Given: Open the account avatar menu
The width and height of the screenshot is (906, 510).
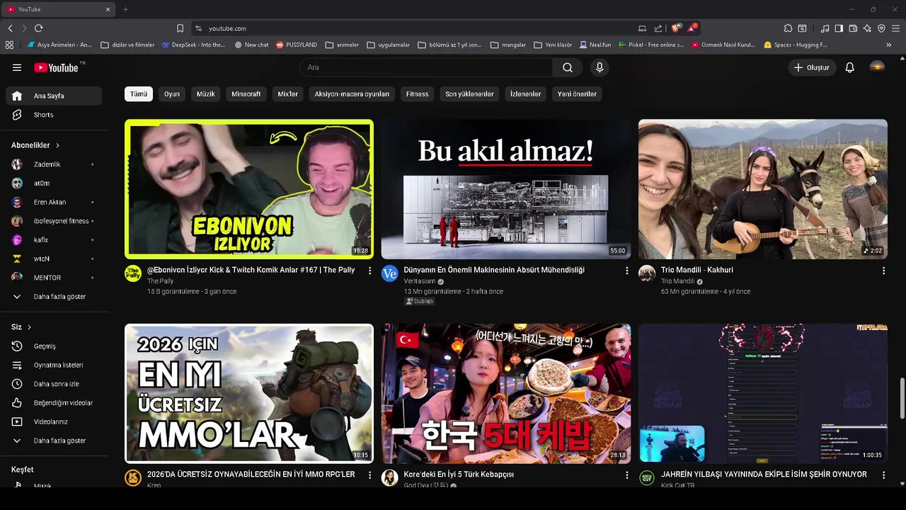Looking at the screenshot, I should point(876,67).
